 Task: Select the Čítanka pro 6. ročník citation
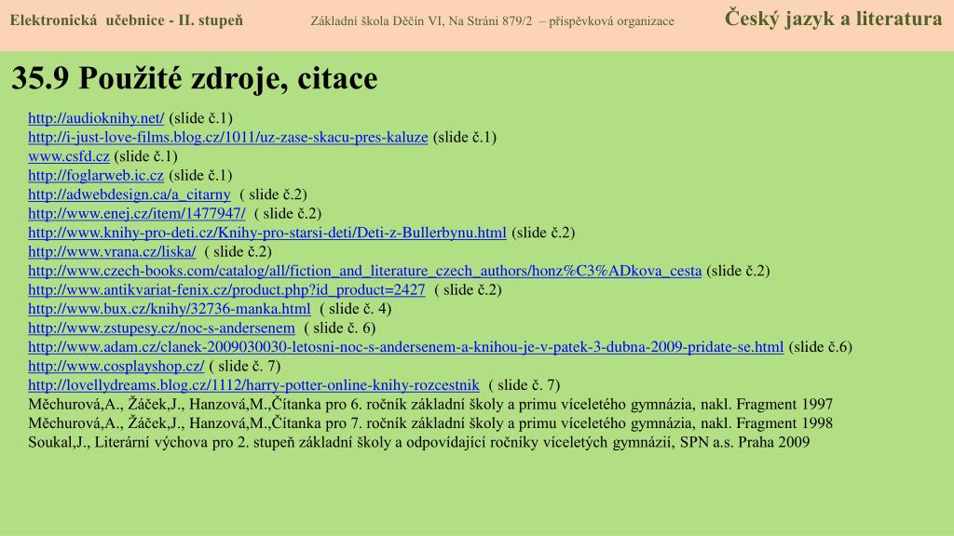[x=430, y=404]
